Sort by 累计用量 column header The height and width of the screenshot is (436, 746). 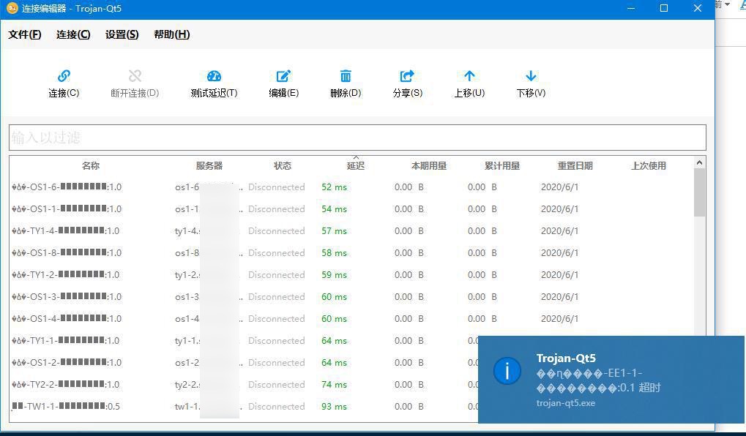tap(502, 165)
